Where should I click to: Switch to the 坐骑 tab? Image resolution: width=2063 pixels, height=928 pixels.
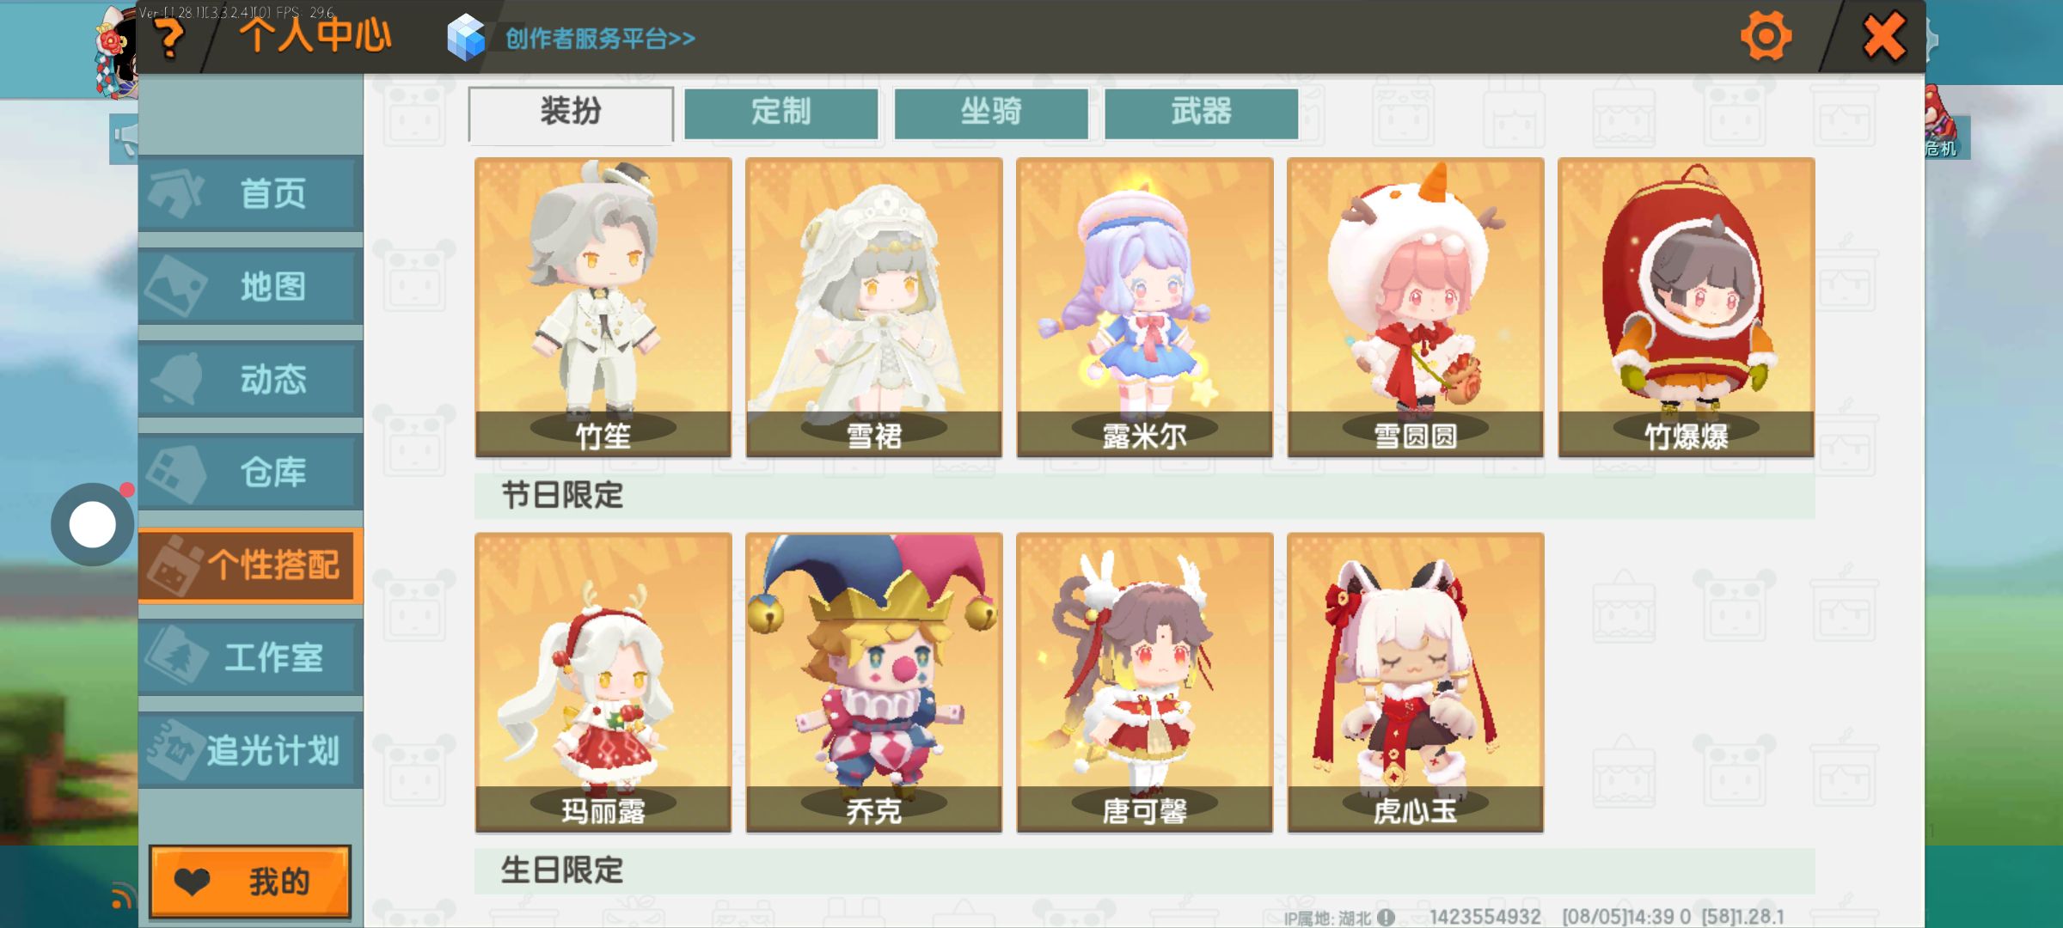pyautogui.click(x=991, y=113)
